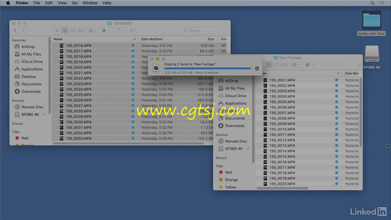Go back in 155M28R3 window
The image size is (391, 220).
[x=15, y=30]
